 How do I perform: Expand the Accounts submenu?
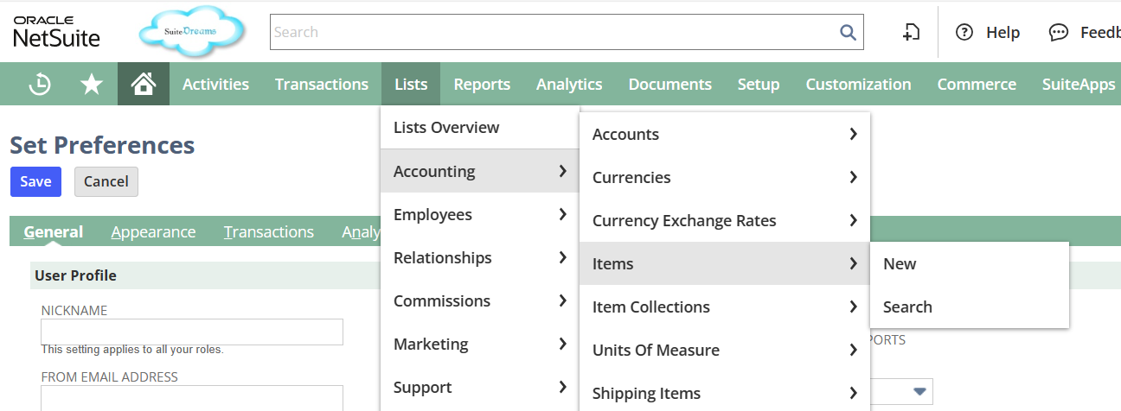(x=724, y=134)
